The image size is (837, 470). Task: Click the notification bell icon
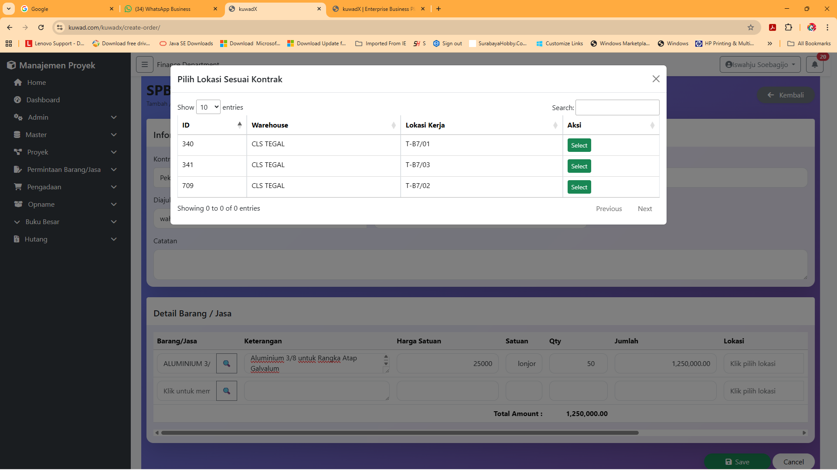click(814, 65)
